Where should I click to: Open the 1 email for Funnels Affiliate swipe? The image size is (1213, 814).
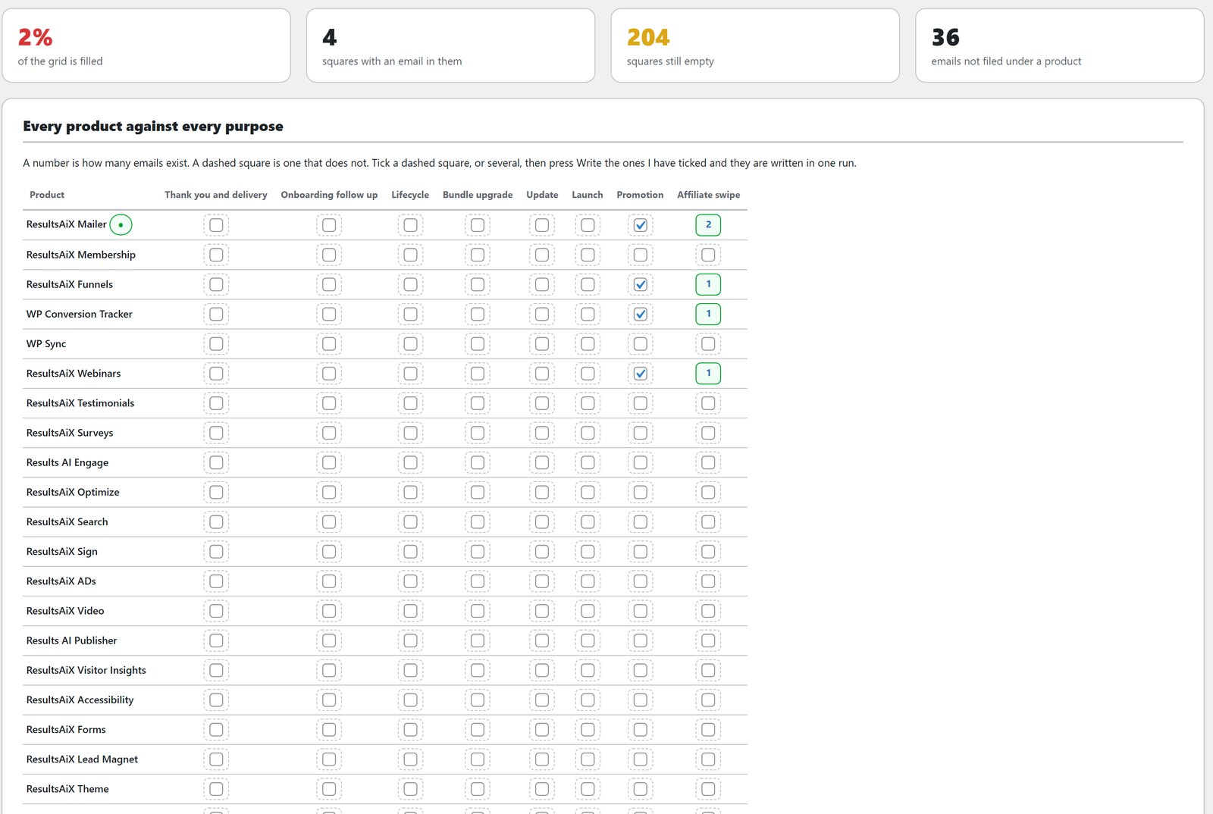tap(708, 284)
